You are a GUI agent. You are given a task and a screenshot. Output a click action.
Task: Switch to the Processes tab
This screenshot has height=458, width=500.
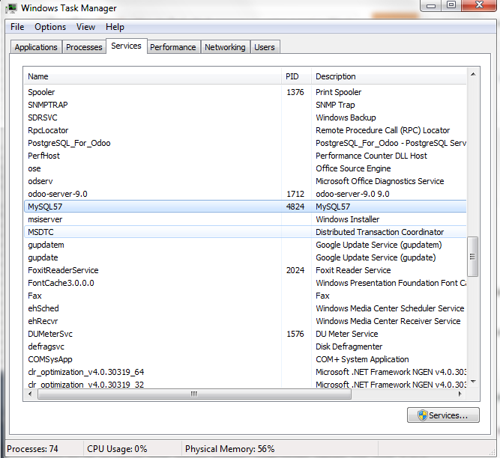coord(84,47)
